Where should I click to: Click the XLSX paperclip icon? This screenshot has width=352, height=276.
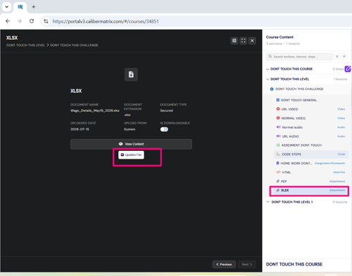tap(278, 190)
